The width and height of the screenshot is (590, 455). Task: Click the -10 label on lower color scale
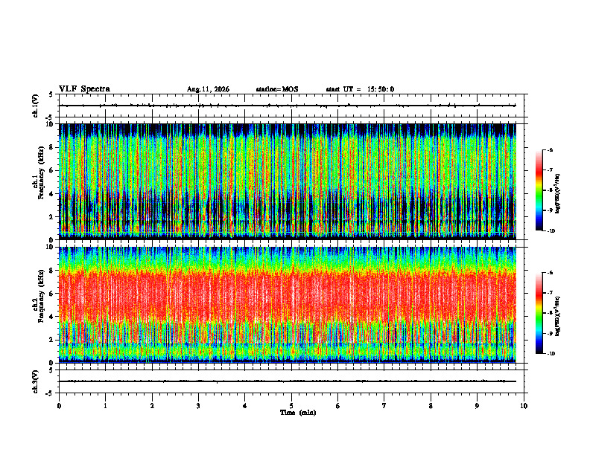pyautogui.click(x=551, y=354)
